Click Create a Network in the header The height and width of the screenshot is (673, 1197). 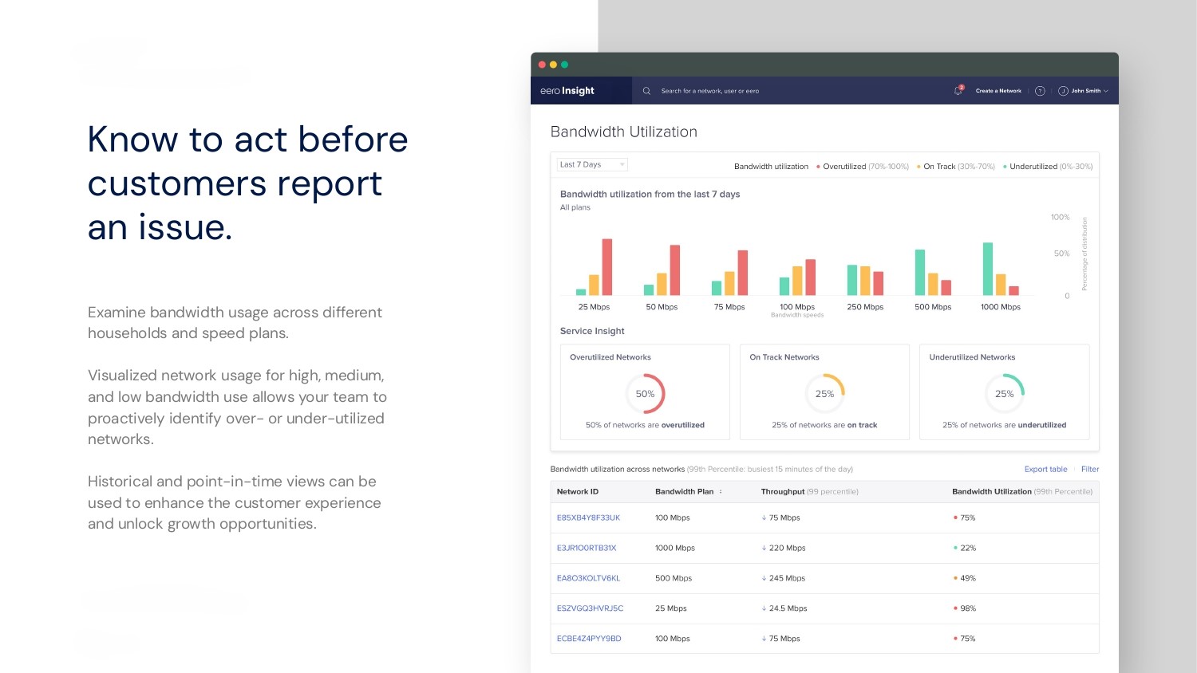click(998, 91)
